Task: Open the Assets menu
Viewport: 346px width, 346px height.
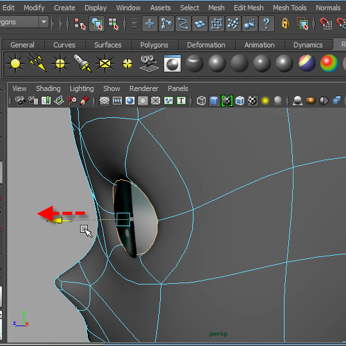Action: [x=160, y=8]
